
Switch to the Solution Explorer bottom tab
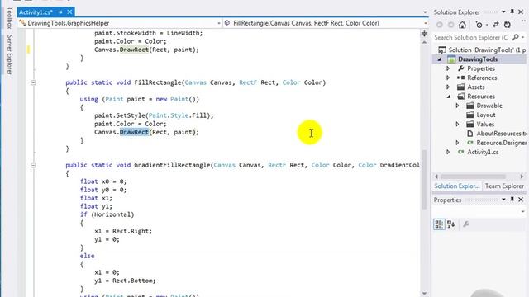457,186
